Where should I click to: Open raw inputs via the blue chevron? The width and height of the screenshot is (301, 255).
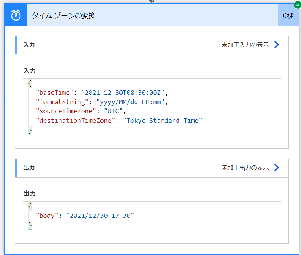(x=277, y=45)
